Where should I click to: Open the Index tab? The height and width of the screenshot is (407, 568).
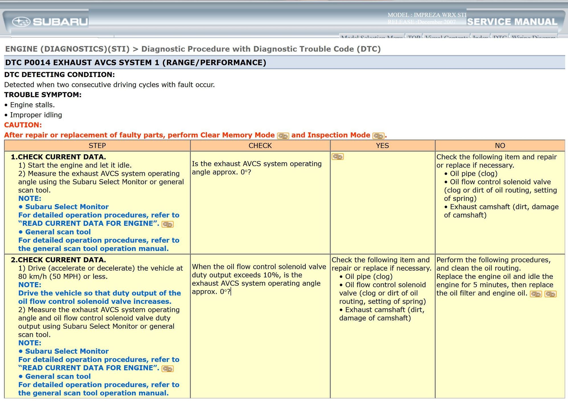pos(480,36)
